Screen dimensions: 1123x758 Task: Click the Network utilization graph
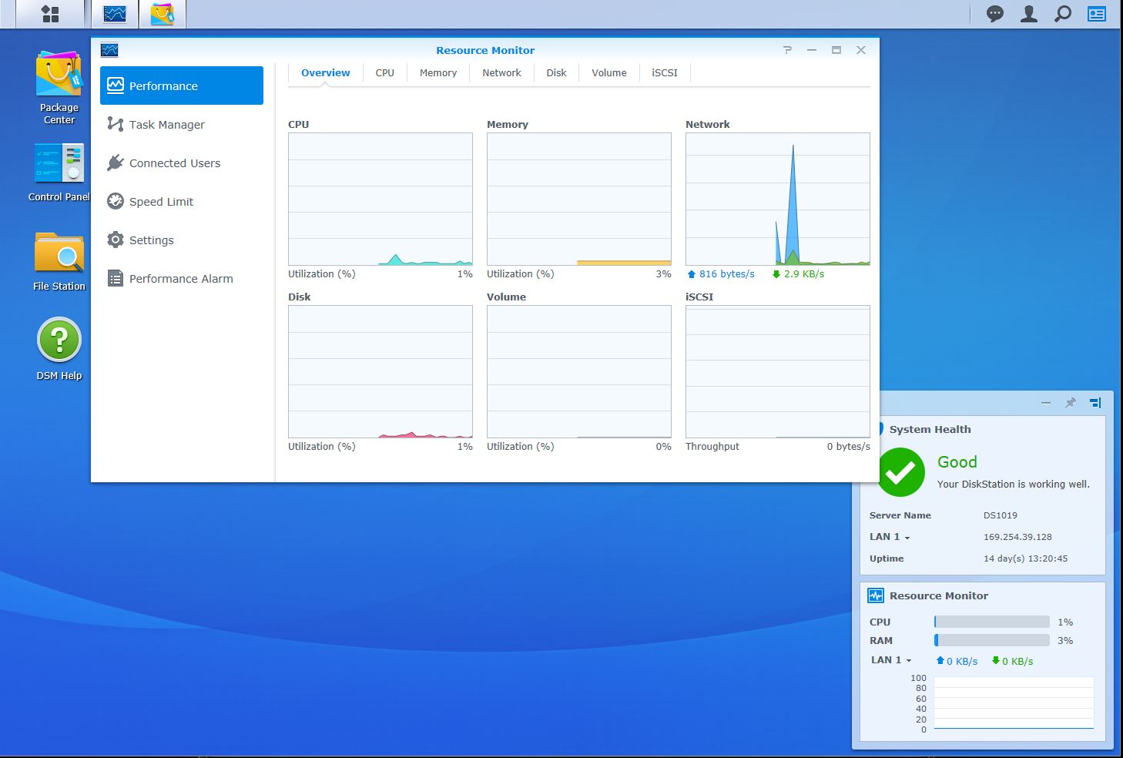(777, 200)
